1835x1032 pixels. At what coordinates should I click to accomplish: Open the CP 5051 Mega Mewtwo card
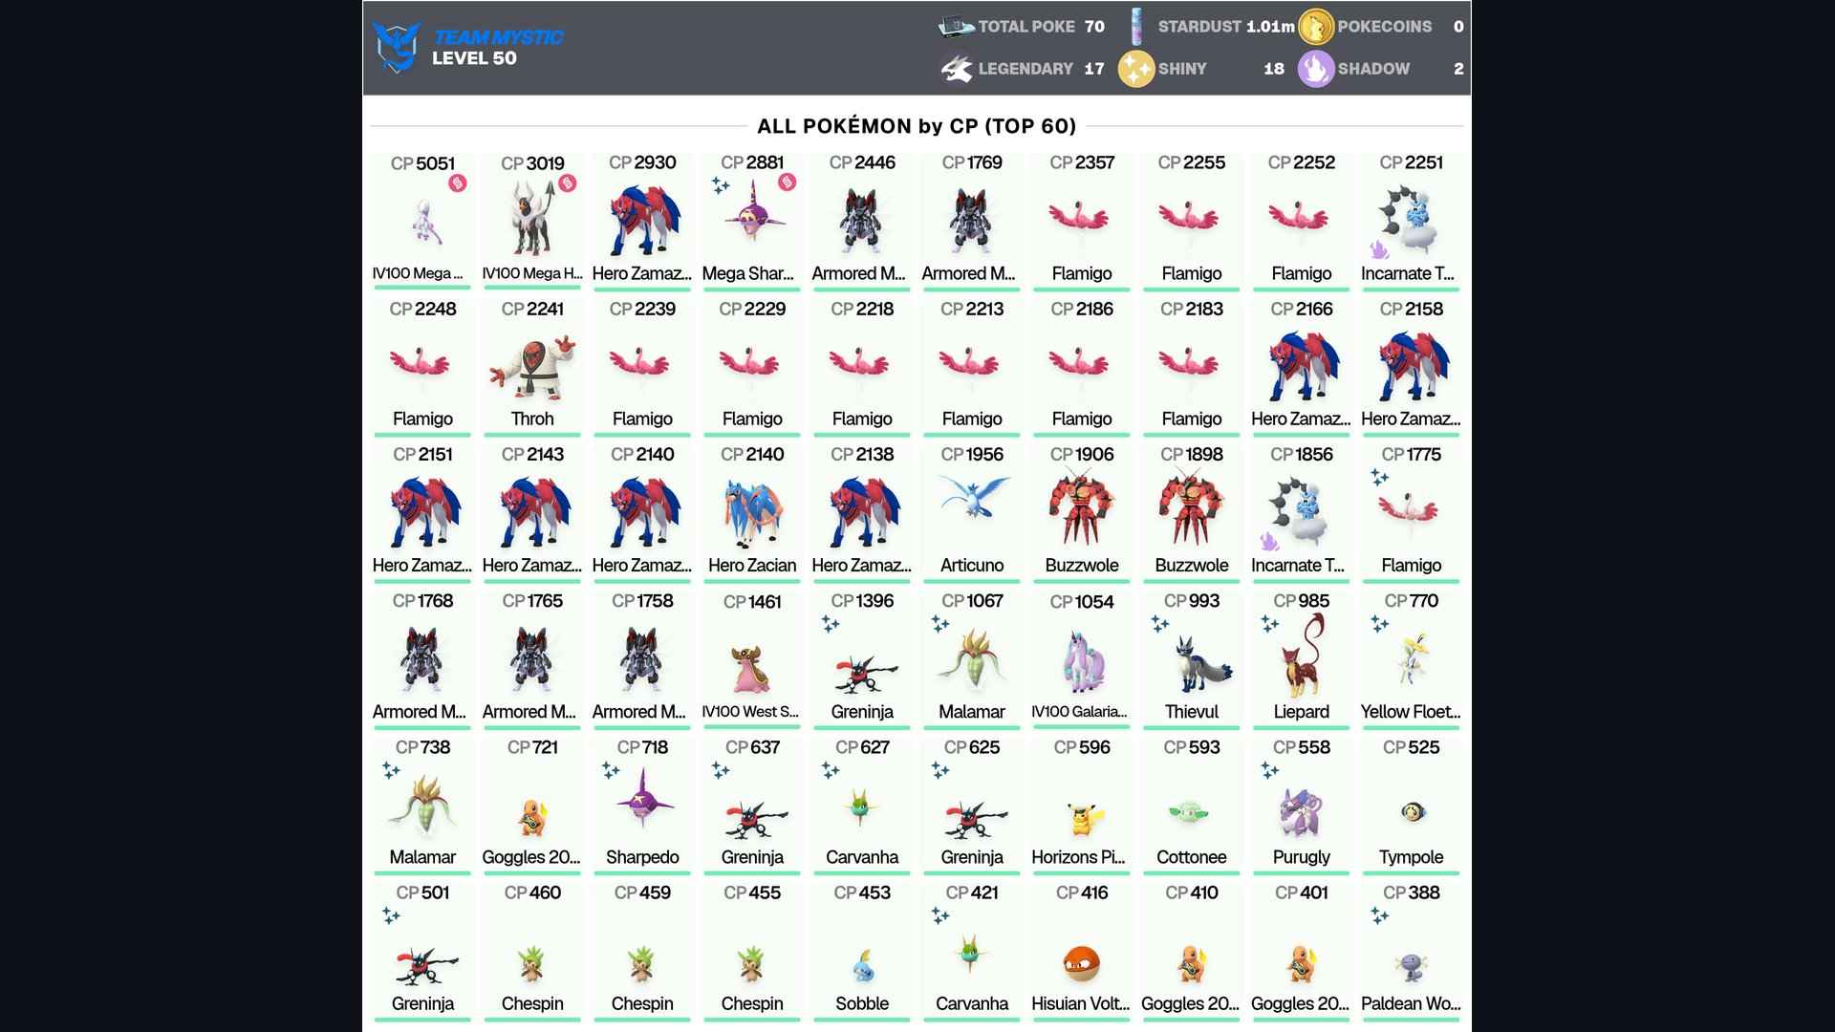(x=422, y=221)
